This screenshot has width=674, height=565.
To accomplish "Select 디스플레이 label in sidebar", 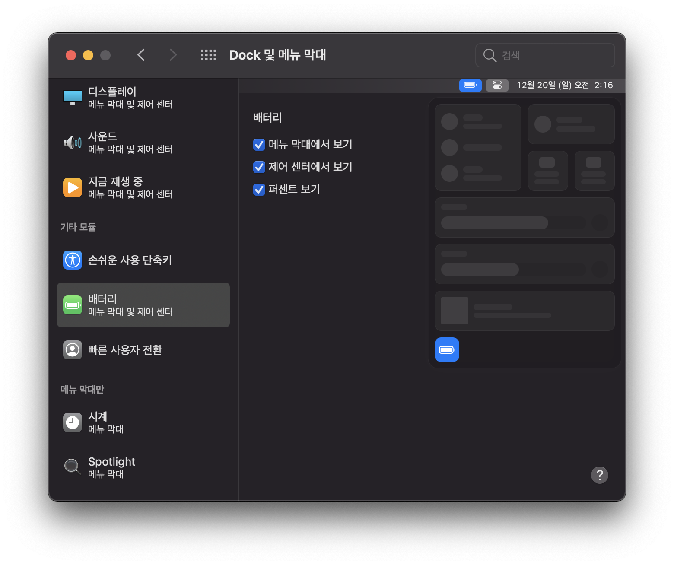I will click(112, 92).
